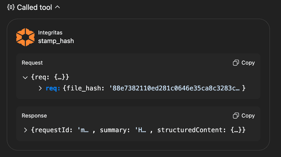Click the Called tool header text
The width and height of the screenshot is (281, 157).
[34, 7]
